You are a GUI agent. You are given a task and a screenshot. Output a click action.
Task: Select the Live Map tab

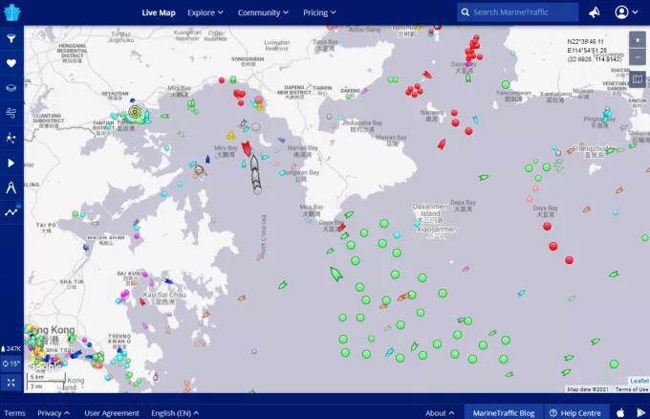click(x=159, y=12)
